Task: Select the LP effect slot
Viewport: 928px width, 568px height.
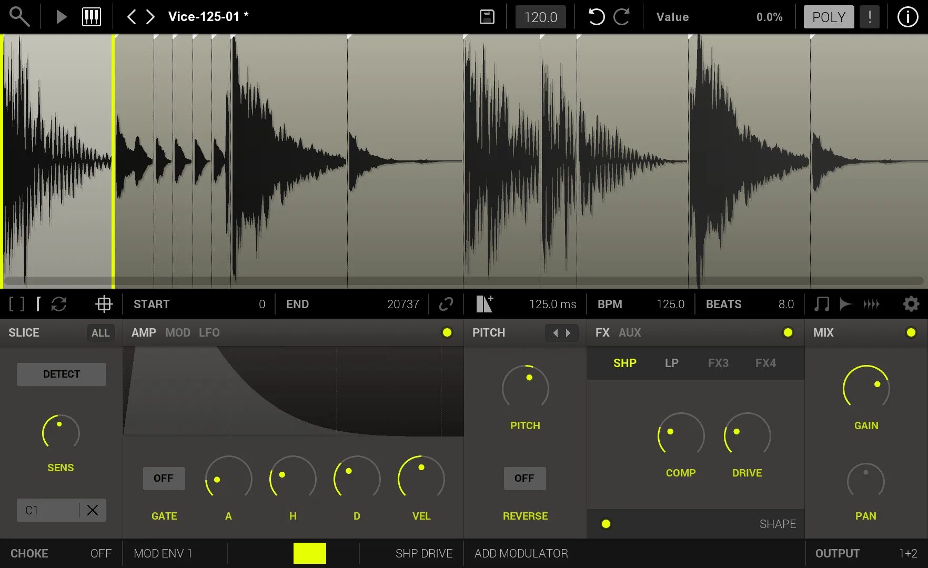Action: (x=672, y=363)
